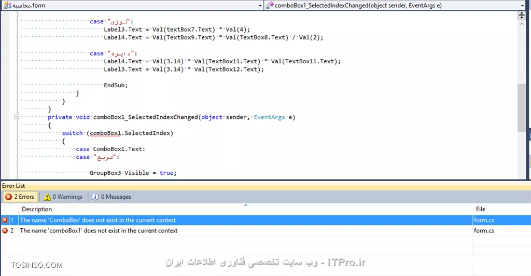
Task: Click the editor vertical scrollbar thumb
Action: (522, 108)
